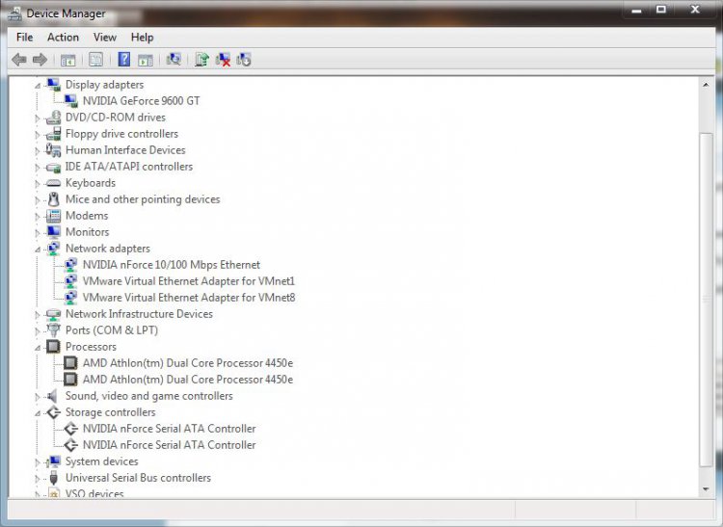Click the DVD/CD-ROM drives icon

click(x=53, y=118)
